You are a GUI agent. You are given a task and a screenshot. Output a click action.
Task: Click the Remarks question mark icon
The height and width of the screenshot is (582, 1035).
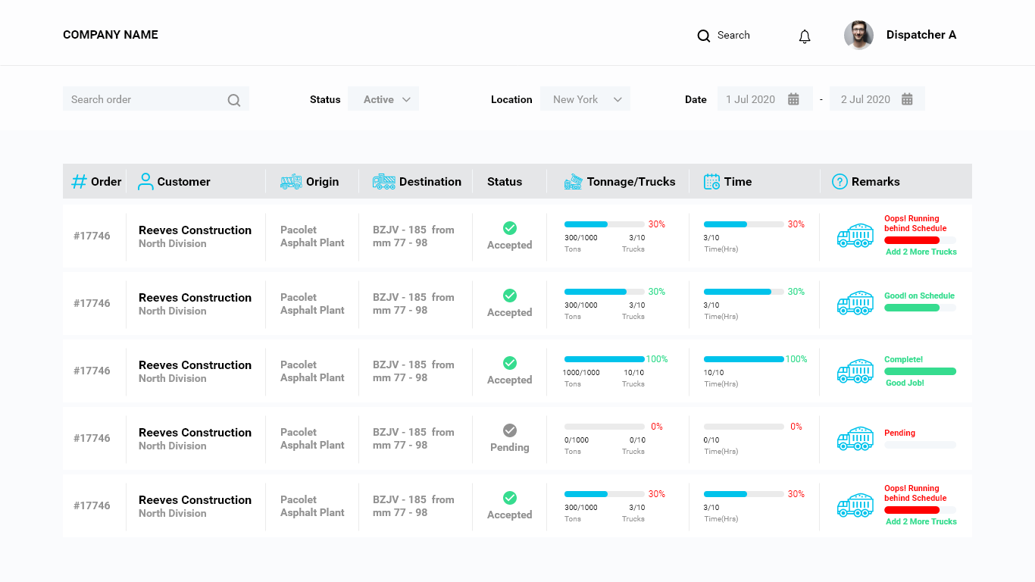(840, 182)
